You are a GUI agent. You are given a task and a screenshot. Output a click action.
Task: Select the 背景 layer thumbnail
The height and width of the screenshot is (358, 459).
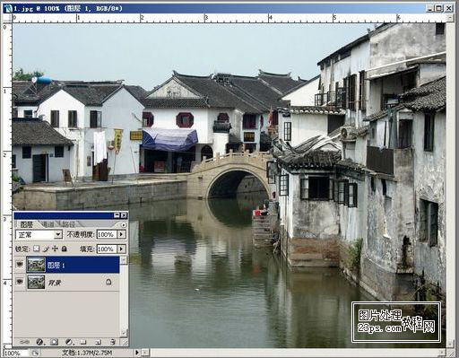click(36, 282)
